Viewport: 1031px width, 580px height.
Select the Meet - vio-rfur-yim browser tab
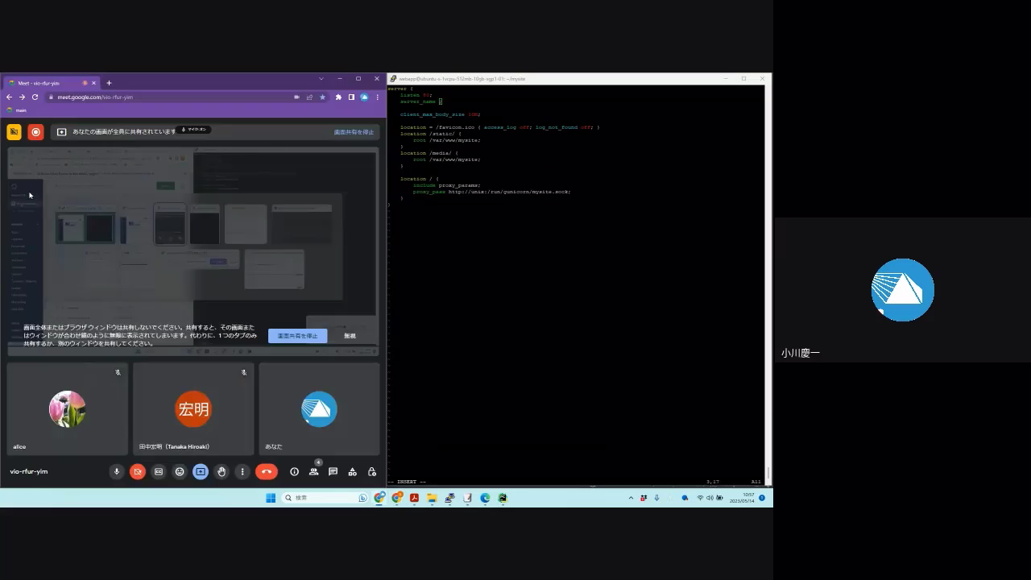48,83
